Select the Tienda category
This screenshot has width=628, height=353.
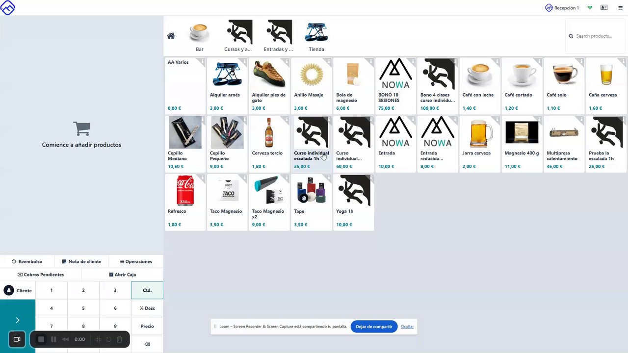pos(316,36)
